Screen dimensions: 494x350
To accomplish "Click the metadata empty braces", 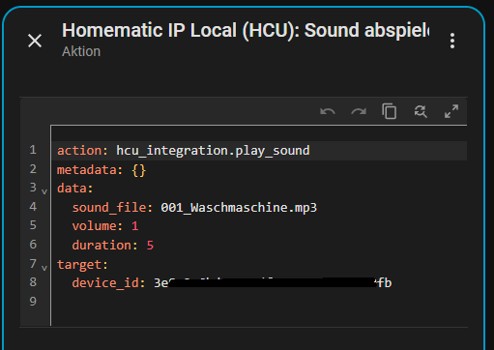I will 139,170.
